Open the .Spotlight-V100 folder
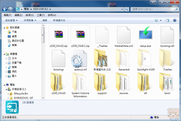Image resolution: width=181 pixels, height=121 pixels. 144,59
